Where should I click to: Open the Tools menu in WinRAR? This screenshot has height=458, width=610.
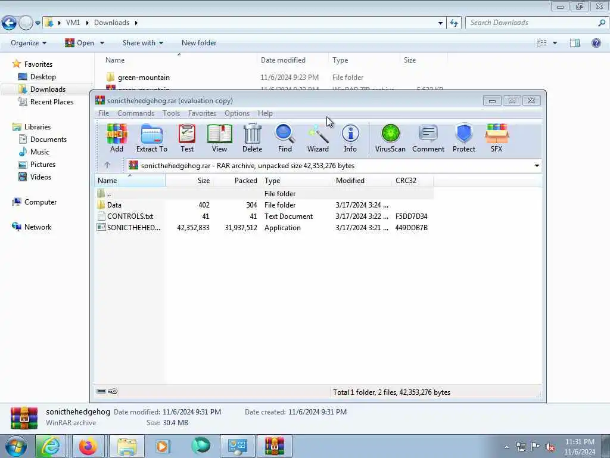point(171,113)
